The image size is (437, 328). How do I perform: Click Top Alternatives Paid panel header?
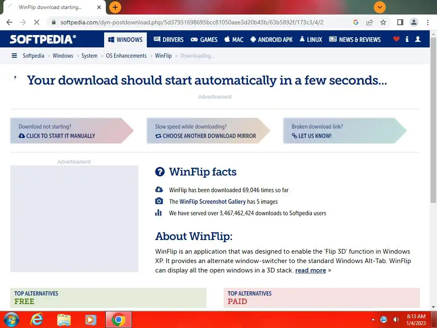coord(322,298)
